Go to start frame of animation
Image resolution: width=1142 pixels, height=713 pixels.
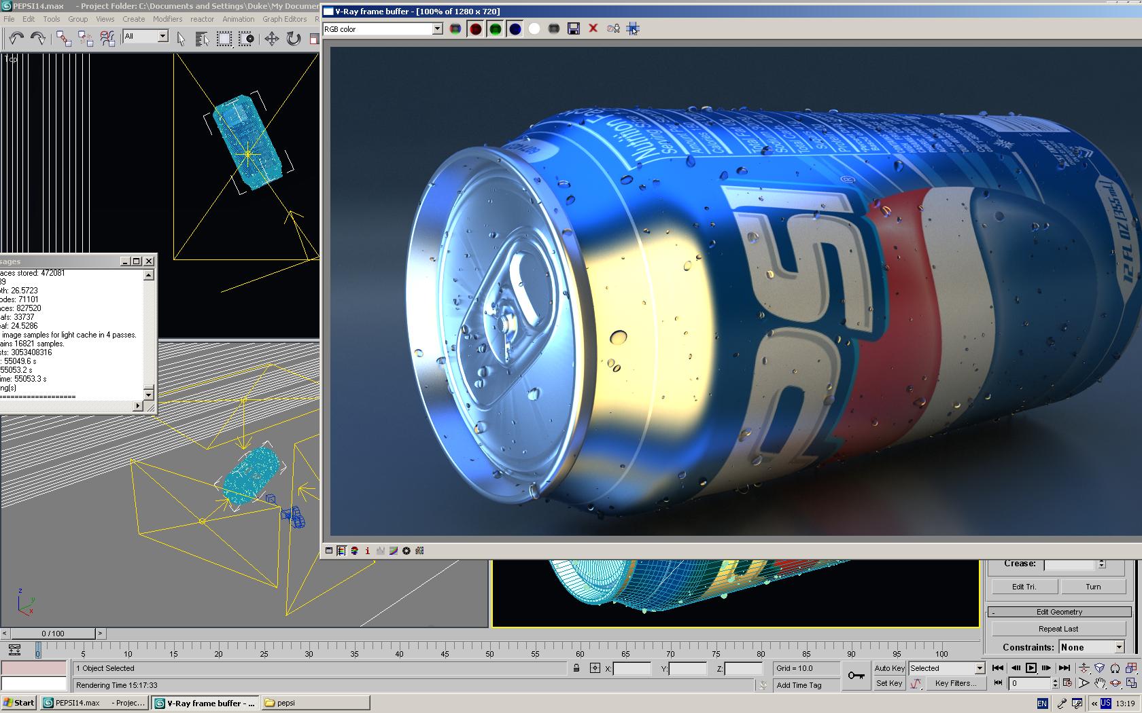click(x=998, y=668)
